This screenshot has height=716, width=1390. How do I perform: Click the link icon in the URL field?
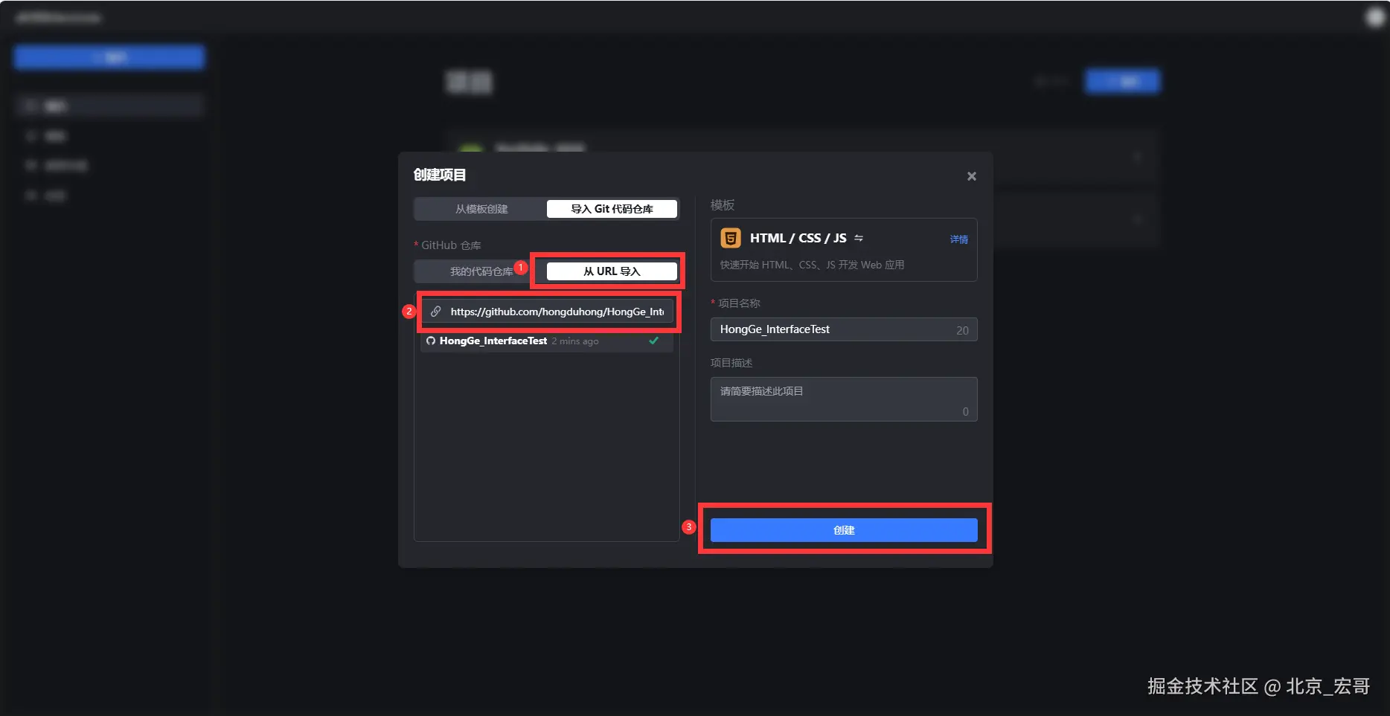pos(436,312)
